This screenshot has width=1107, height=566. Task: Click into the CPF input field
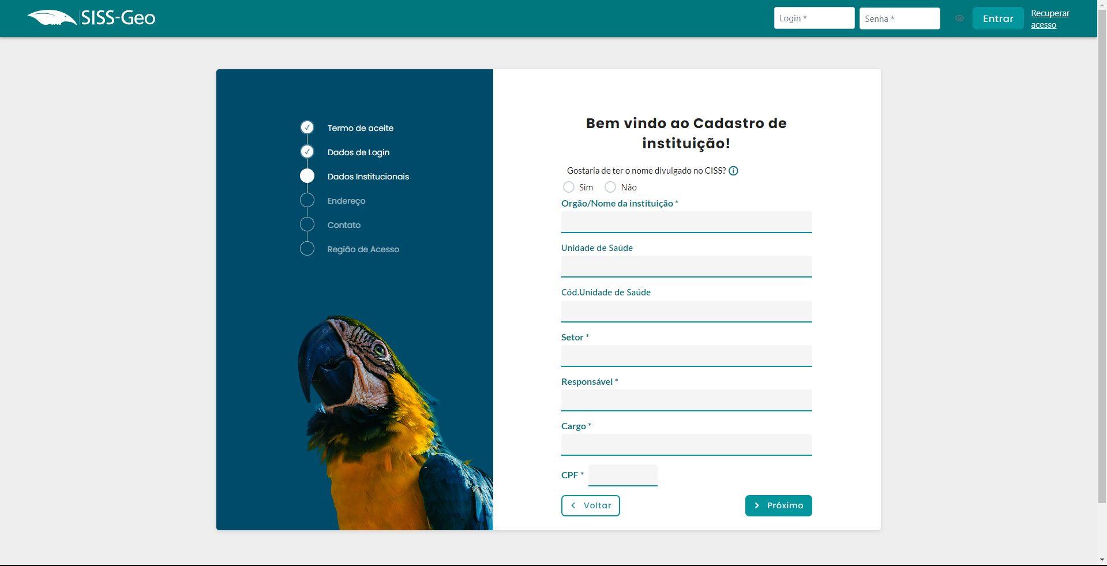pyautogui.click(x=622, y=475)
